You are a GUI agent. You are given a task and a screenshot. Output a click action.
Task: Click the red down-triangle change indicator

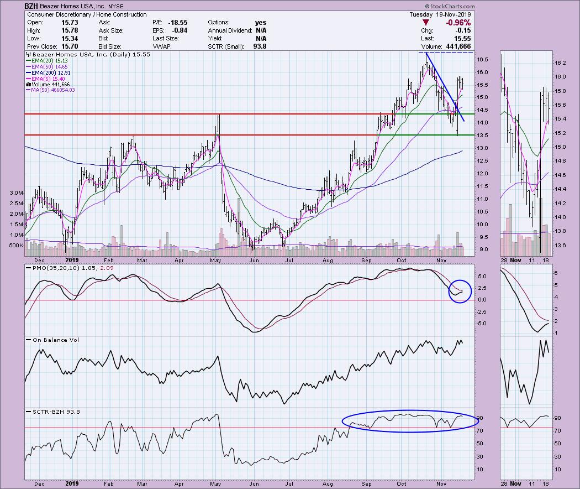[x=426, y=23]
